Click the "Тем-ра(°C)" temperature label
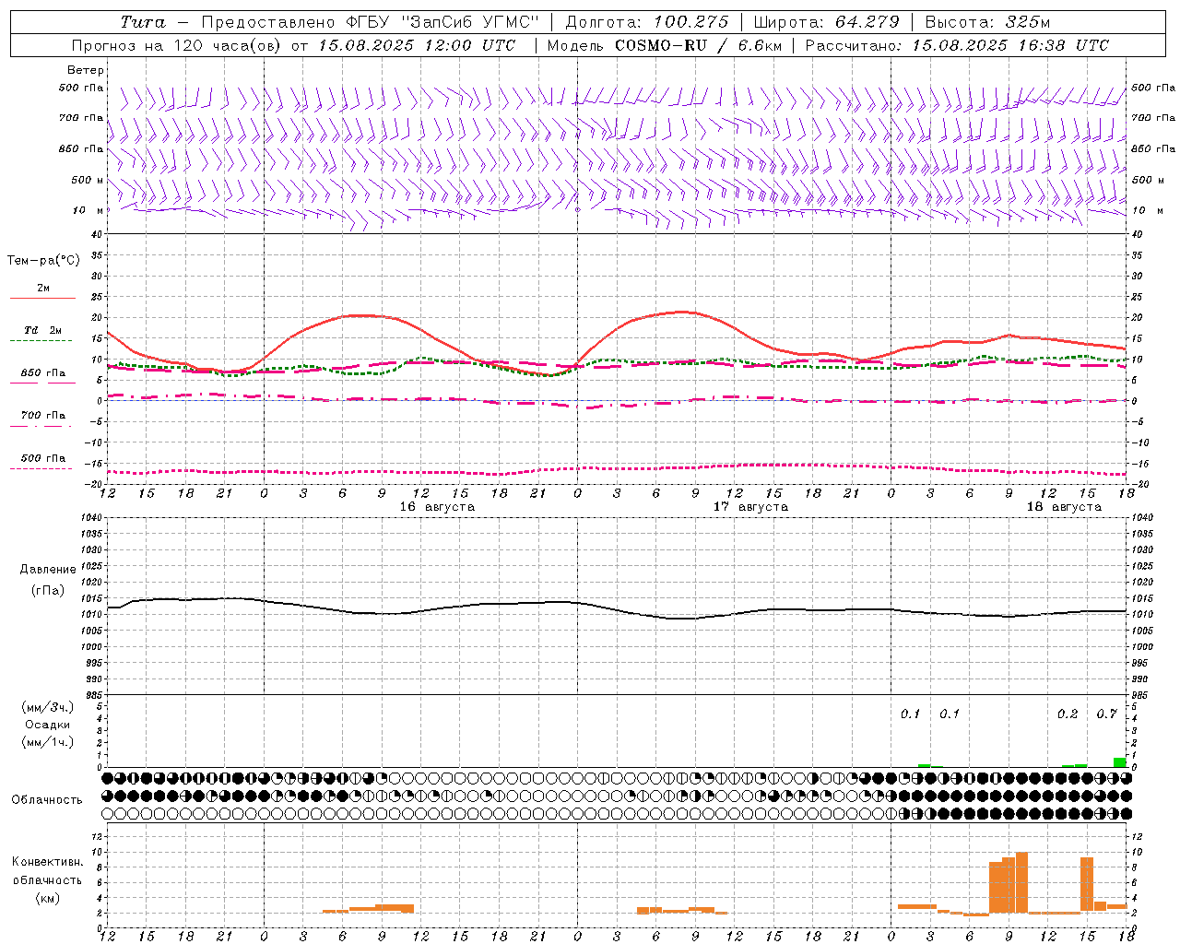Viewport: 1180px width, 944px height. [43, 261]
